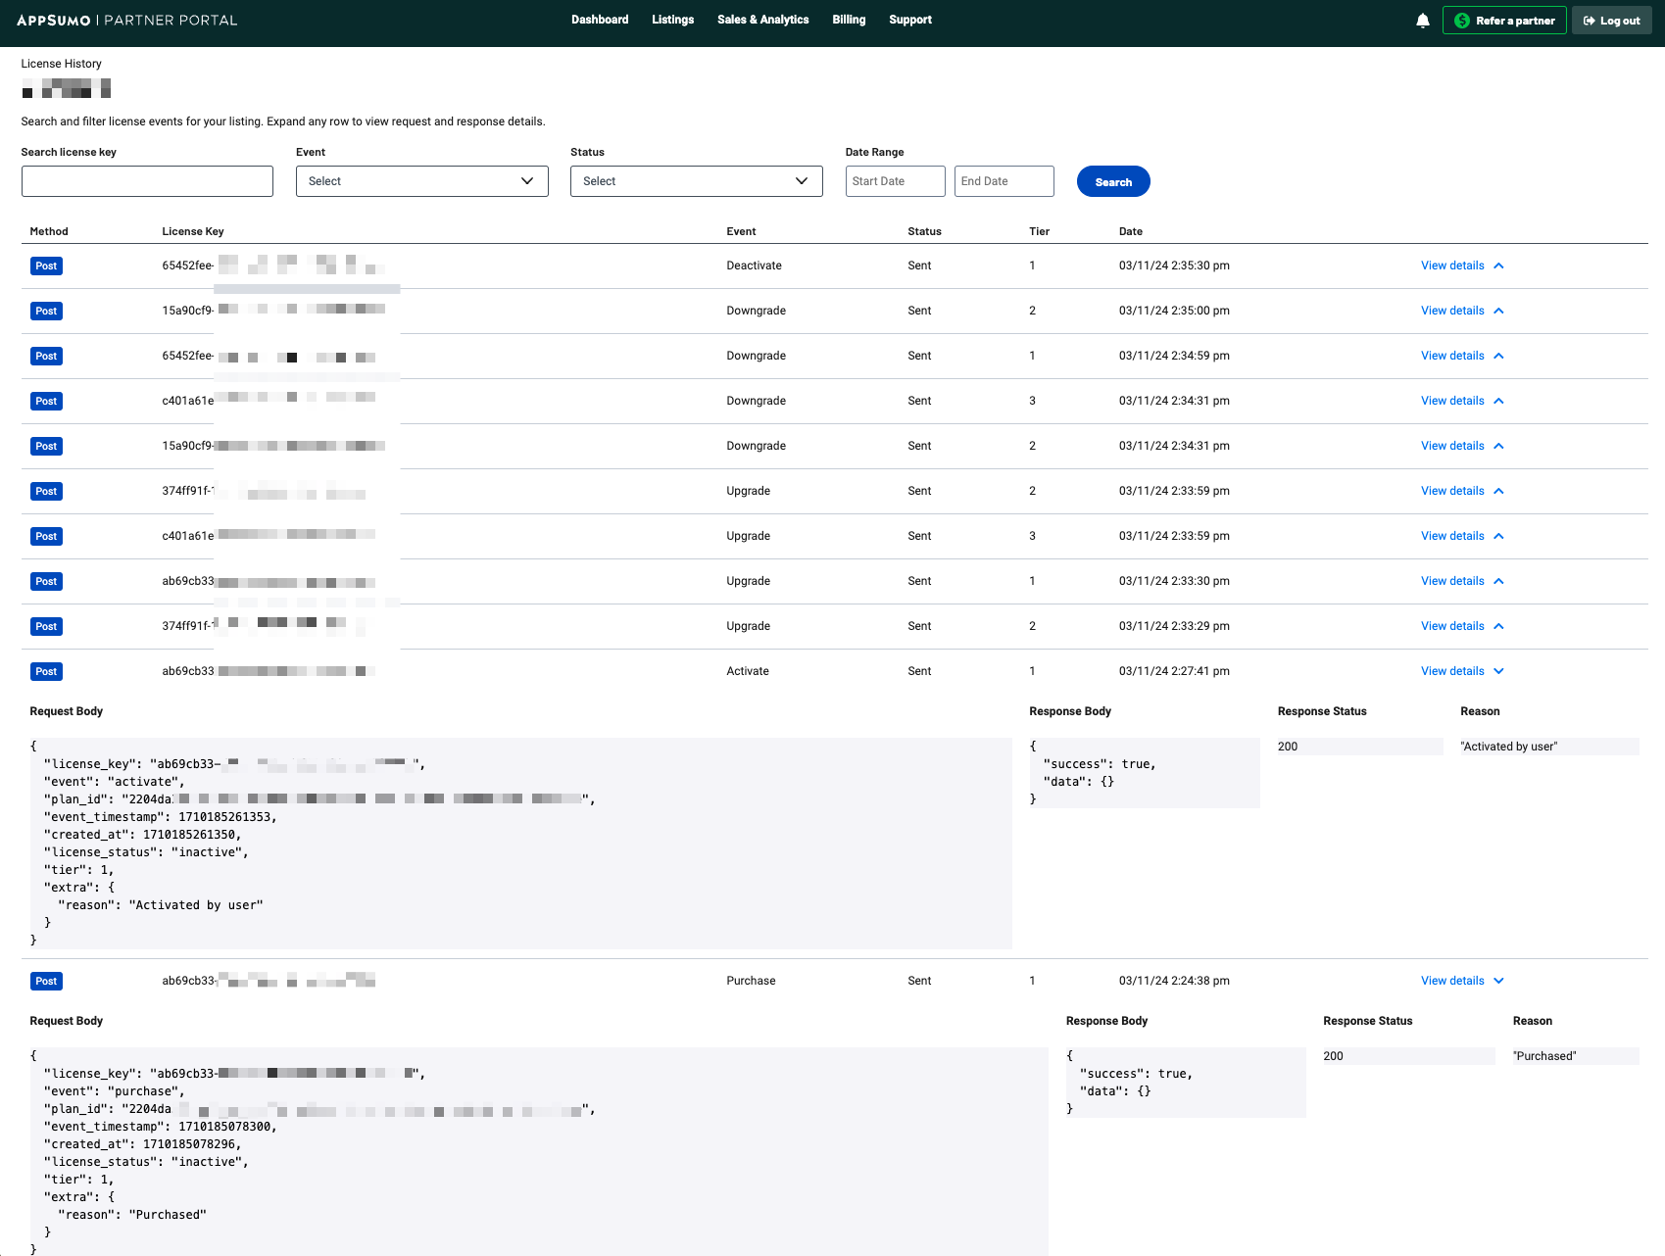Click 03/11/24 2:27:41 pm date cell
This screenshot has width=1665, height=1256.
[x=1174, y=671]
